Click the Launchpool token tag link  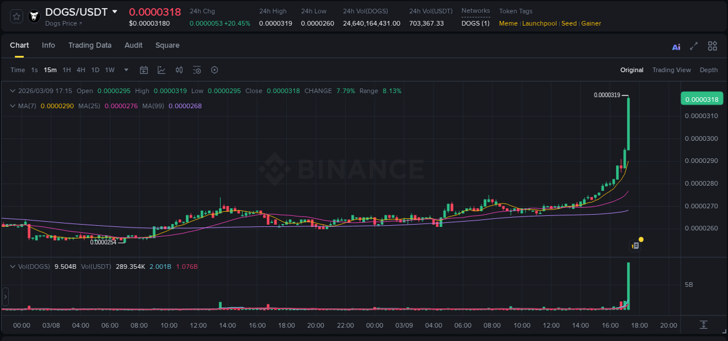coord(539,23)
